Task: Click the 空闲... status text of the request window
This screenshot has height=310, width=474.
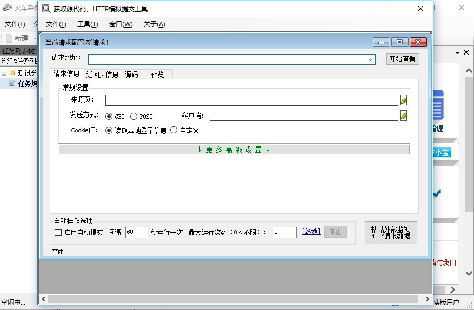Action: [x=62, y=251]
